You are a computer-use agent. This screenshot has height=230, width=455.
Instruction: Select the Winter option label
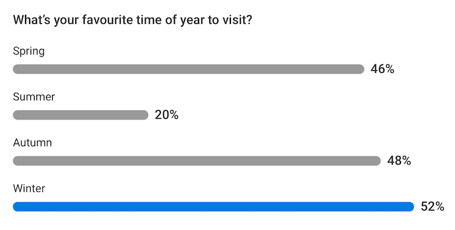pos(28,188)
